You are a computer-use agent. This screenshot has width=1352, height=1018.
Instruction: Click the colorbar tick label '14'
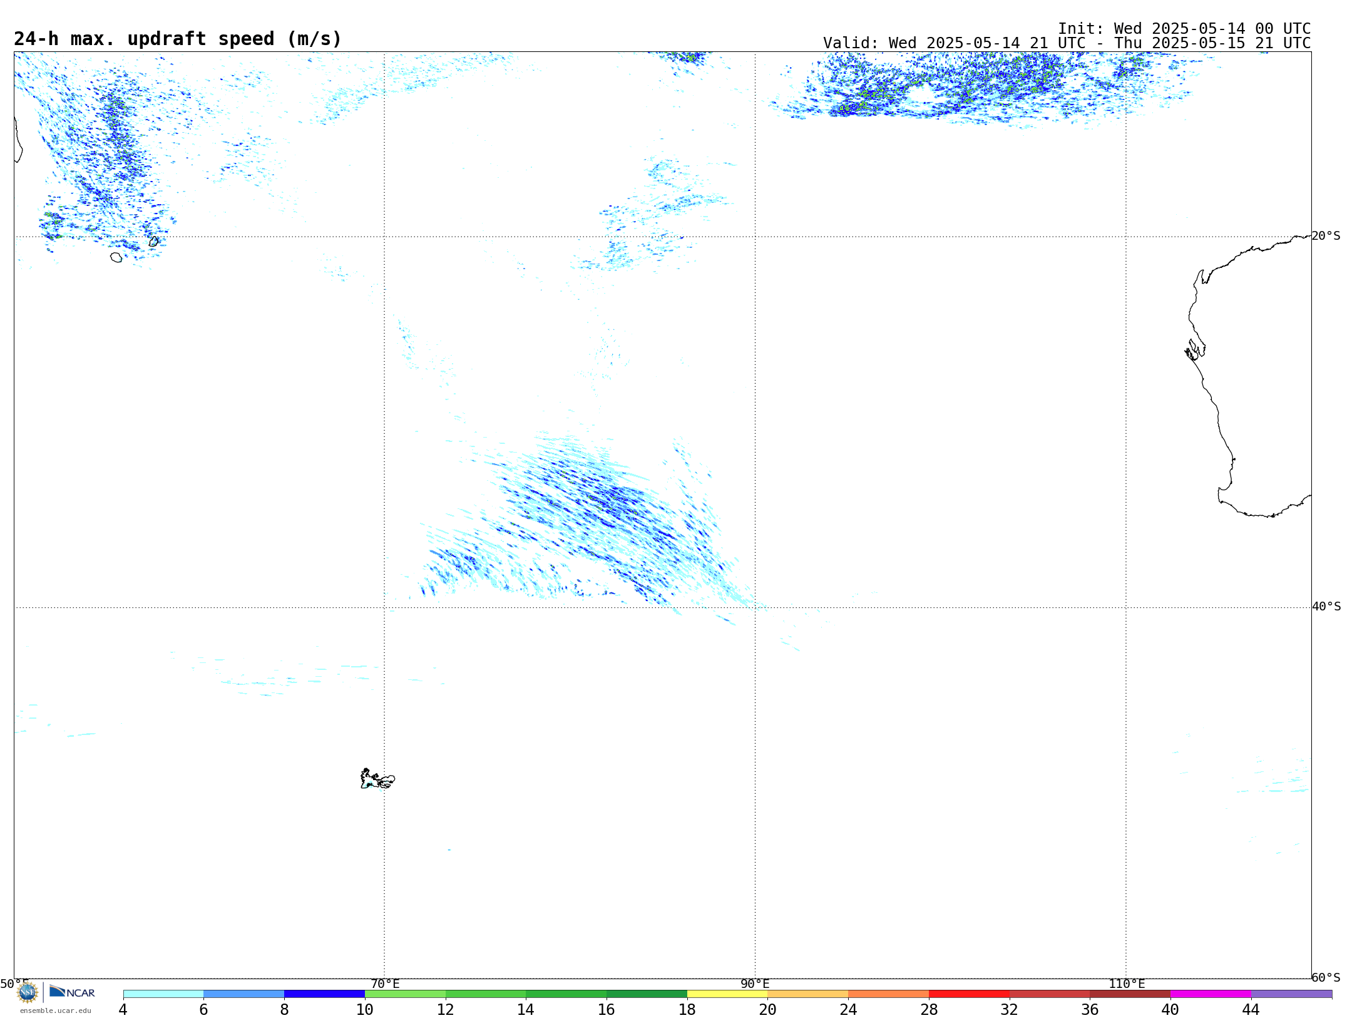[526, 1009]
